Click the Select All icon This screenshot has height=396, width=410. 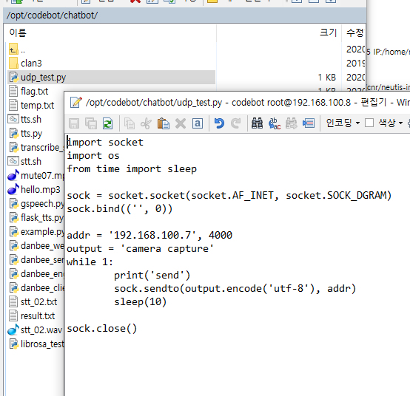198,123
